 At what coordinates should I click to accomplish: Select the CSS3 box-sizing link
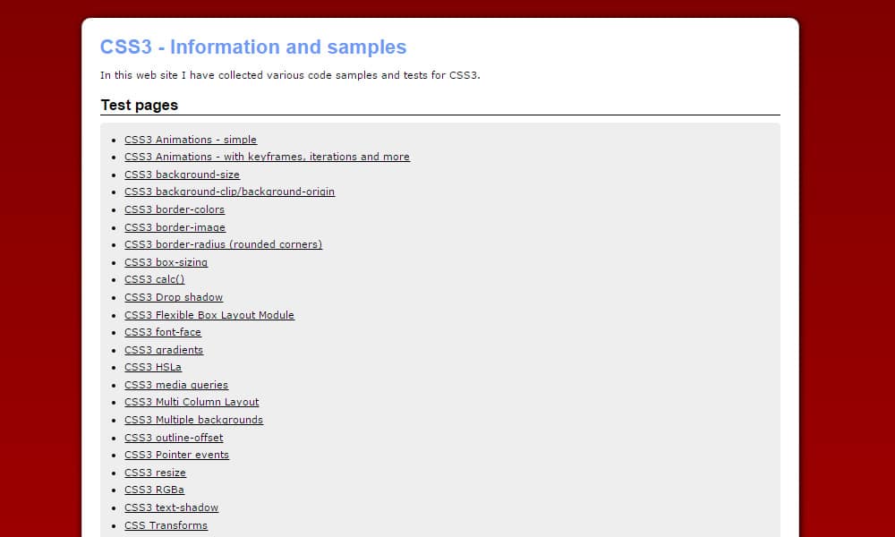[x=166, y=262]
